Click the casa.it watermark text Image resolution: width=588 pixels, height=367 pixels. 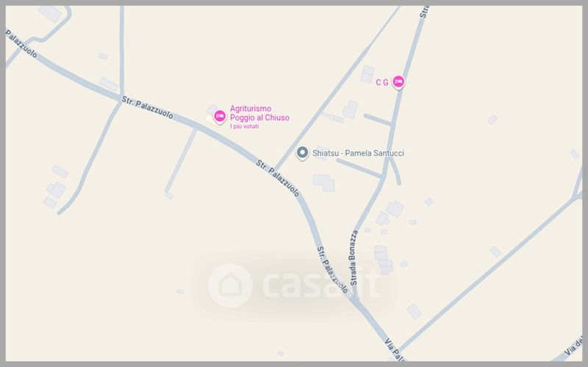[x=322, y=284]
